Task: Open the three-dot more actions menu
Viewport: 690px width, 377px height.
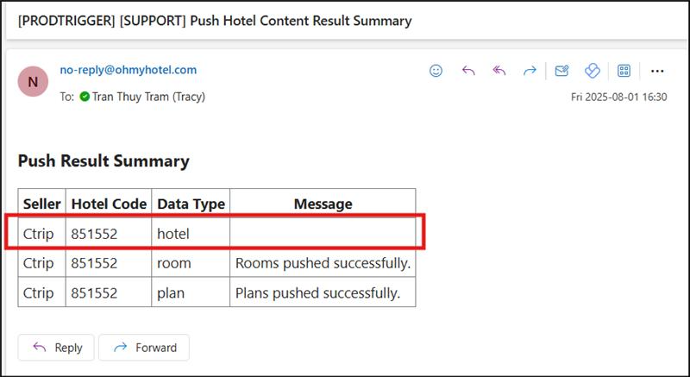Action: point(657,72)
